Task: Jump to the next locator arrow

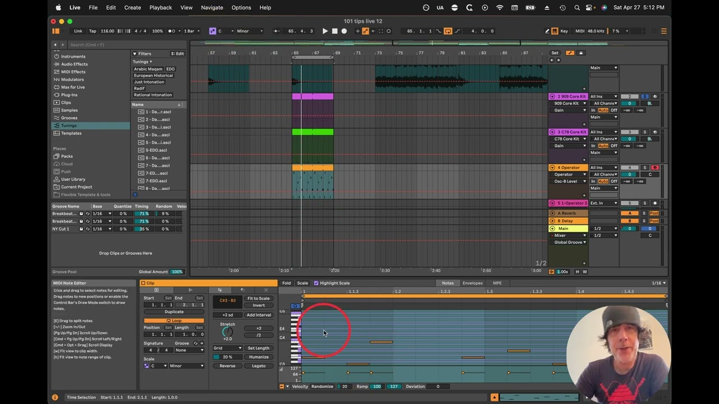Action: point(558,59)
